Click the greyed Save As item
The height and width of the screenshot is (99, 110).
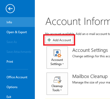[12, 42]
